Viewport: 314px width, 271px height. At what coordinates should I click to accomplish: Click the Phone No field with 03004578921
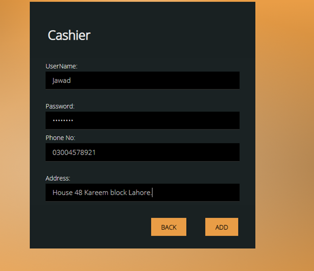(142, 152)
